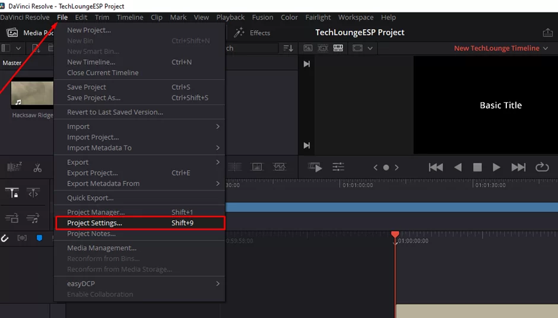Select New Timeline... menu entry
The image size is (558, 318).
coord(139,62)
